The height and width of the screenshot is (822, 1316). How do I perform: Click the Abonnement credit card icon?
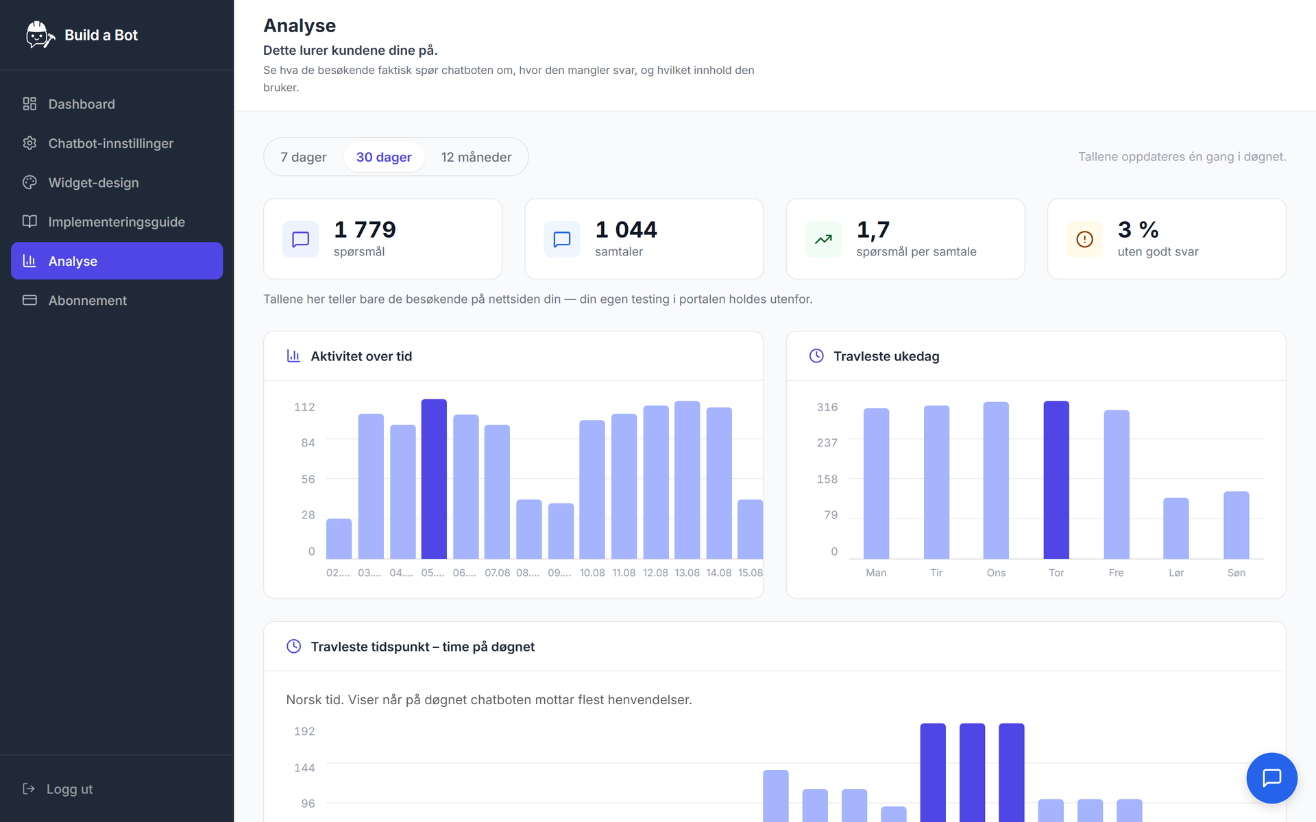29,300
